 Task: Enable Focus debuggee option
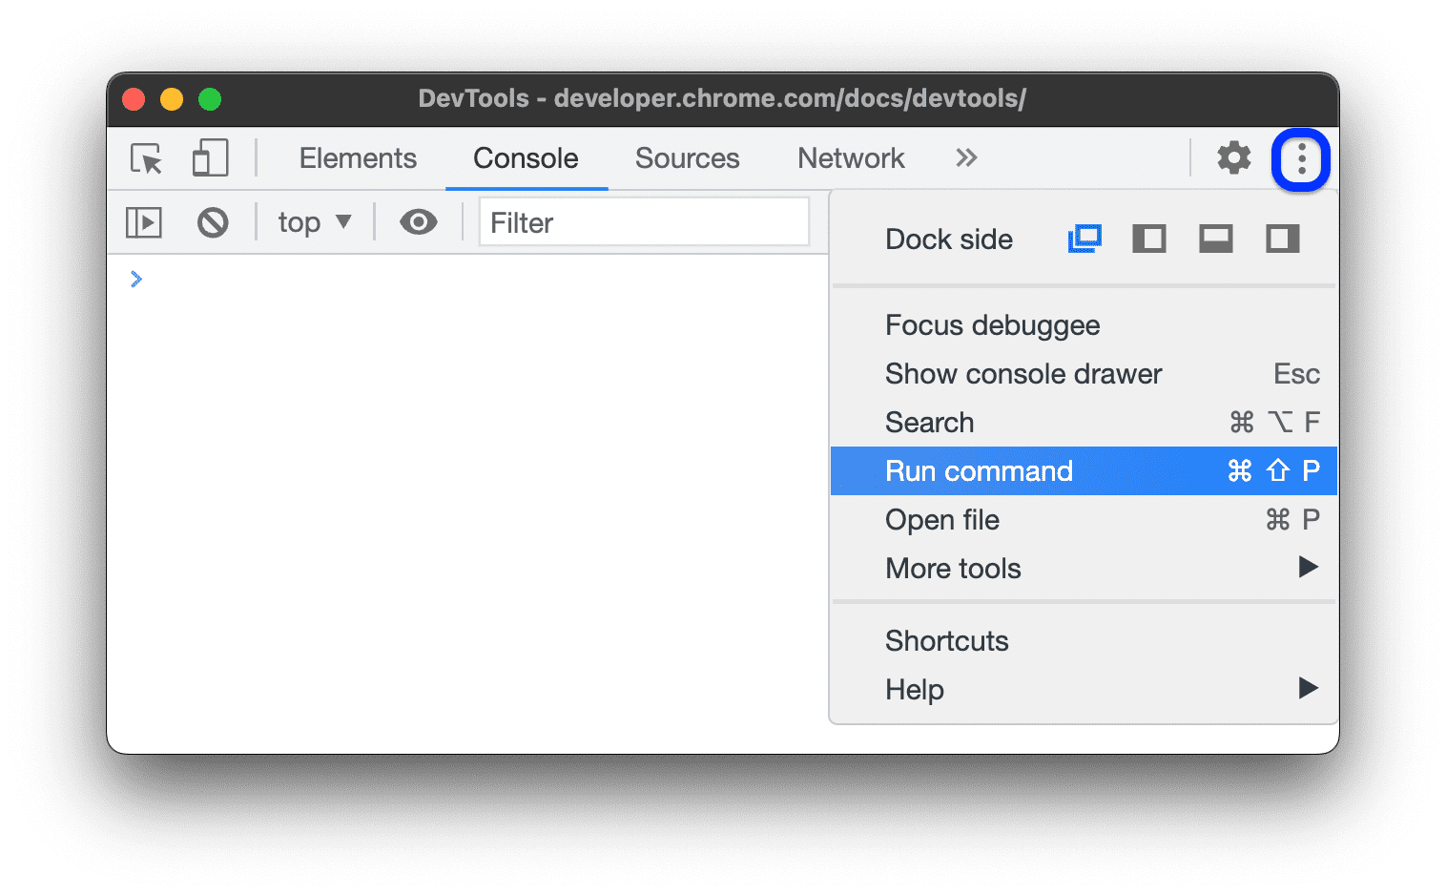pos(992,324)
